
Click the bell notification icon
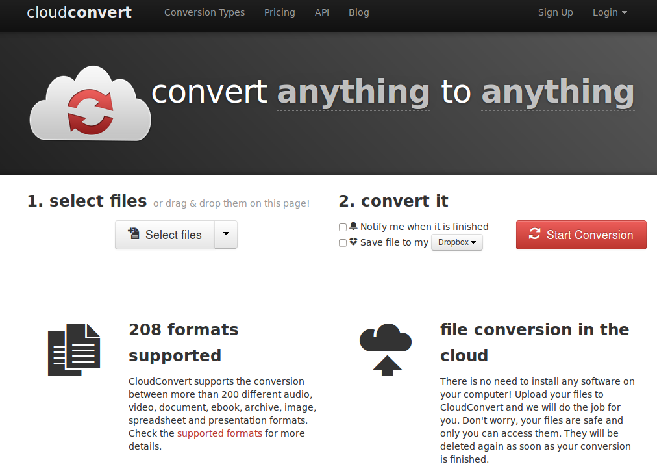tap(353, 226)
